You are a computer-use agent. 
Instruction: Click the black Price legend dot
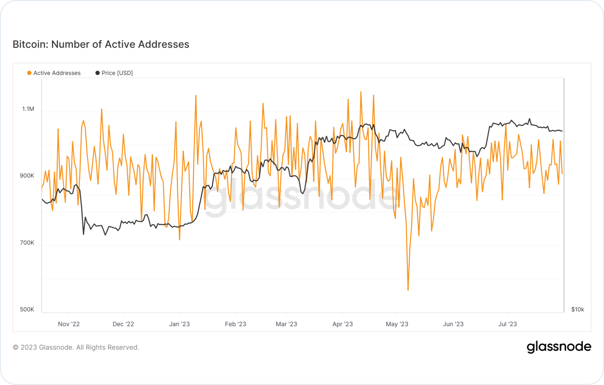97,73
